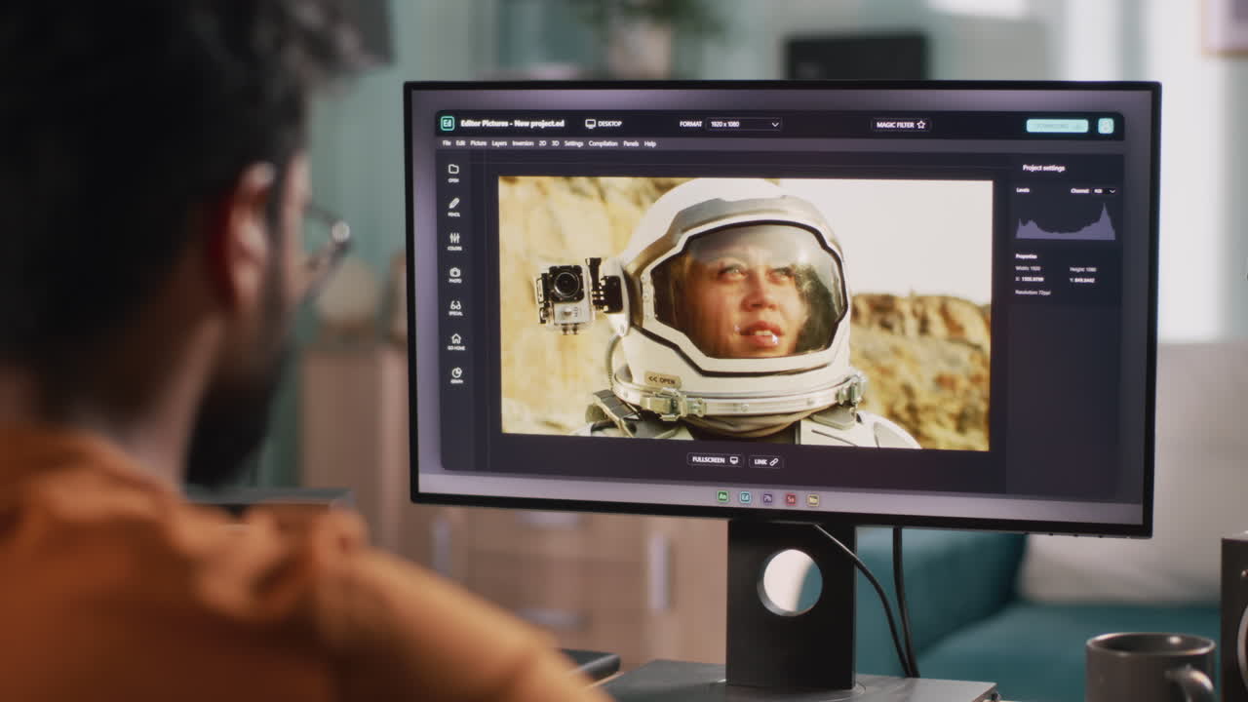Click the Download button top right
Image resolution: width=1248 pixels, height=702 pixels.
click(x=1059, y=127)
